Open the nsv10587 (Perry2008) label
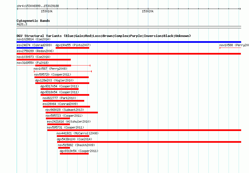The width and height of the screenshot is (249, 173). [x=50, y=69]
